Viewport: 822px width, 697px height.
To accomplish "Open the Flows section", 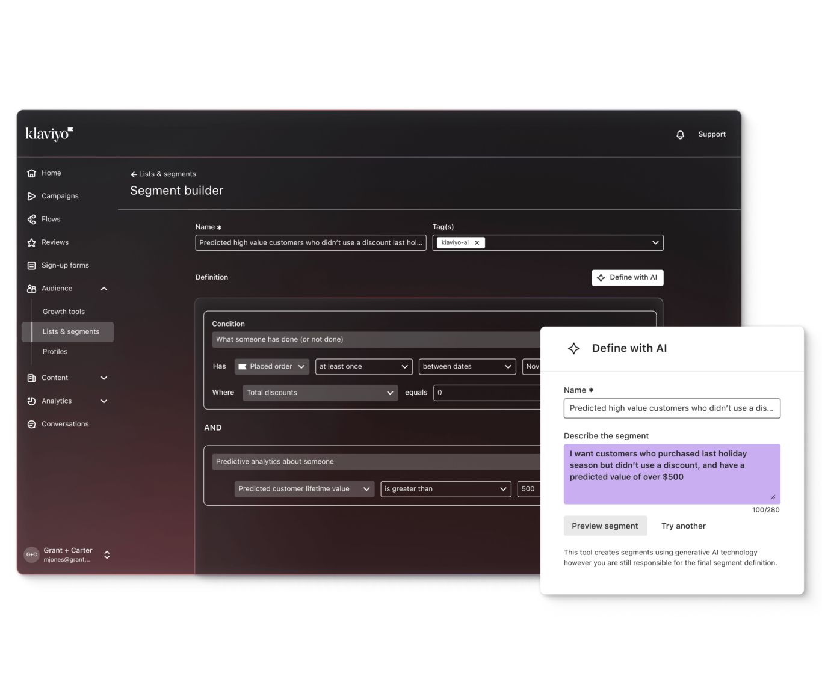I will (x=31, y=219).
